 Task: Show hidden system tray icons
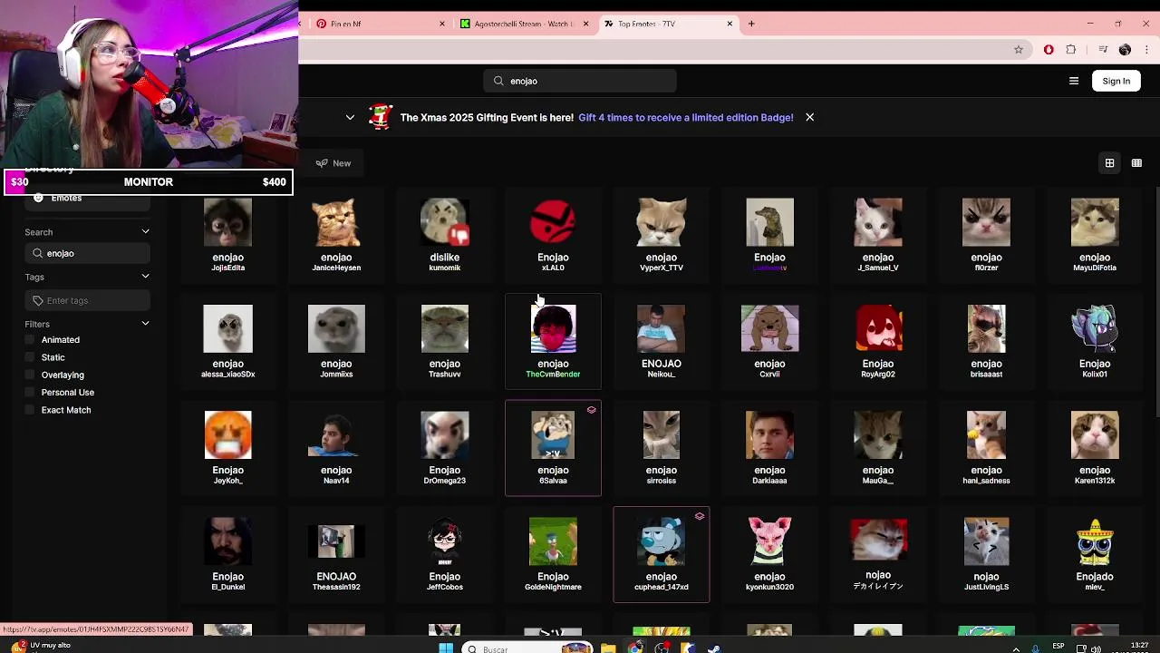pyautogui.click(x=1015, y=648)
